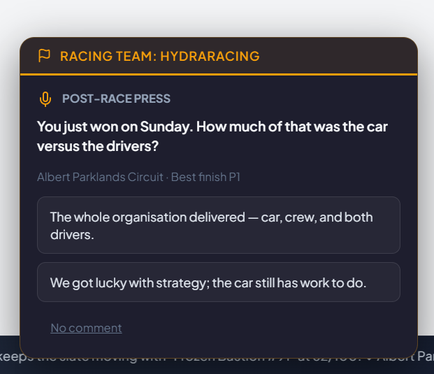Click the "You just won on Sunday" question text
This screenshot has width=434, height=374.
point(212,136)
